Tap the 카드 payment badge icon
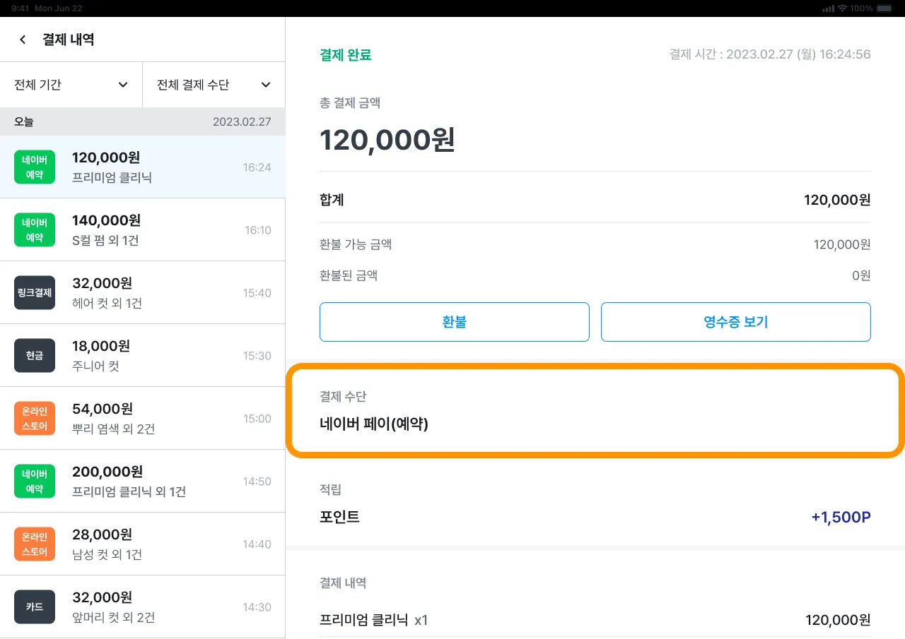Viewport: 905px width, 639px height. (35, 607)
